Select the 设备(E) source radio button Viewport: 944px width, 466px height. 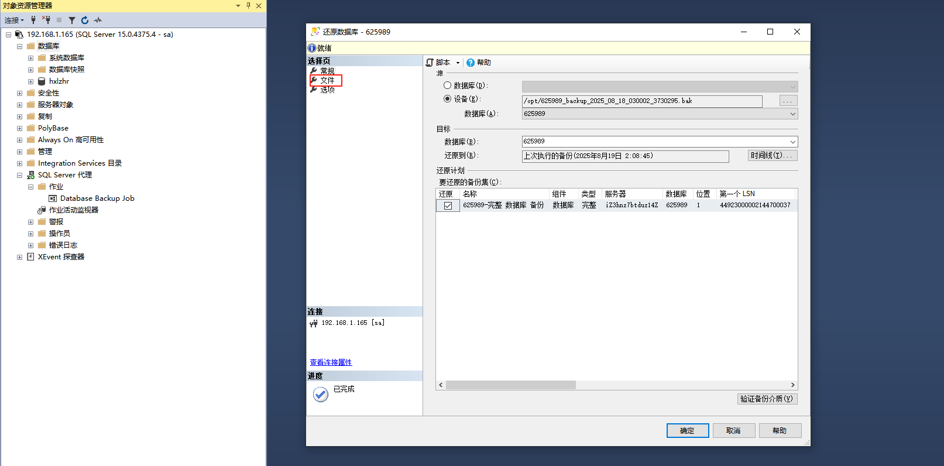448,99
